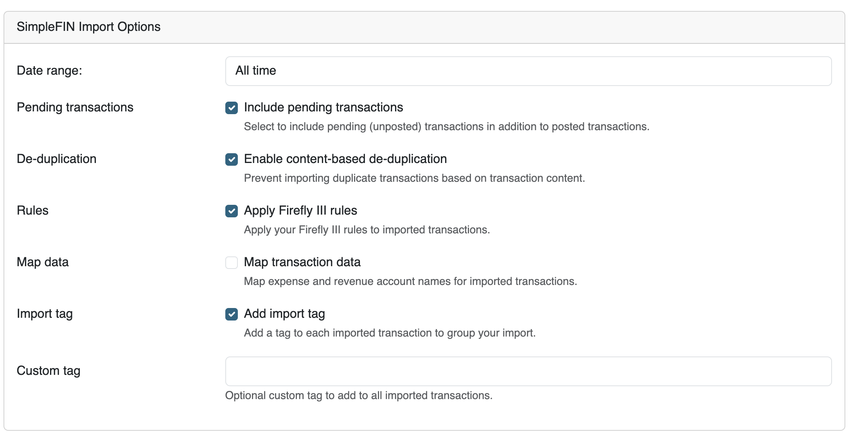Click the "De-duplication" row label
Image resolution: width=859 pixels, height=437 pixels.
pos(56,159)
